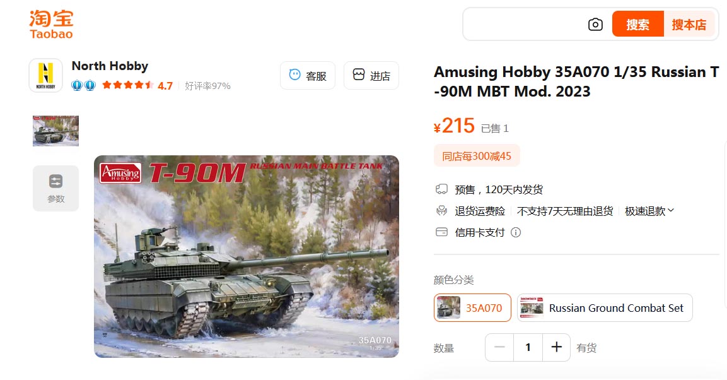Click 搜本店 search this shop button

coord(689,24)
